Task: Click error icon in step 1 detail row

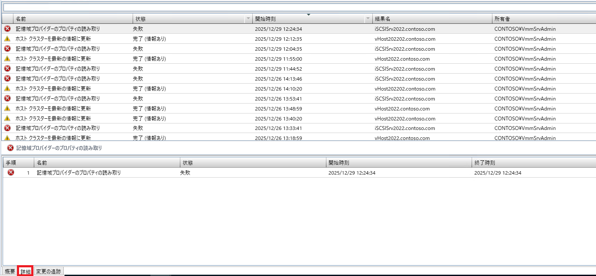Action: [11, 172]
